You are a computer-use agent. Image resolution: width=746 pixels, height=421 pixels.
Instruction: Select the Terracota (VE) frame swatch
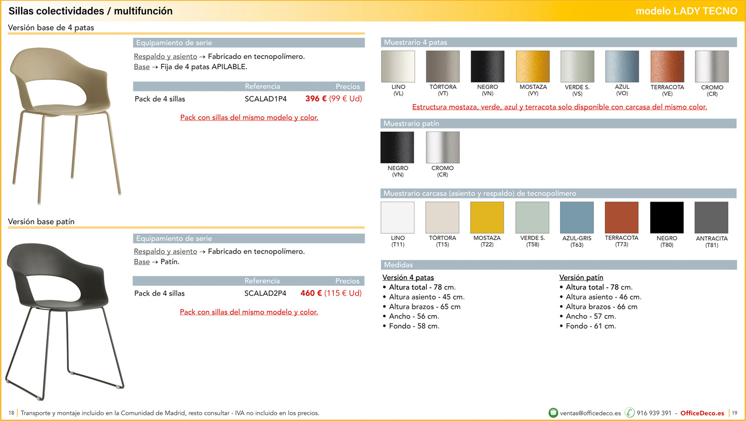pyautogui.click(x=667, y=67)
